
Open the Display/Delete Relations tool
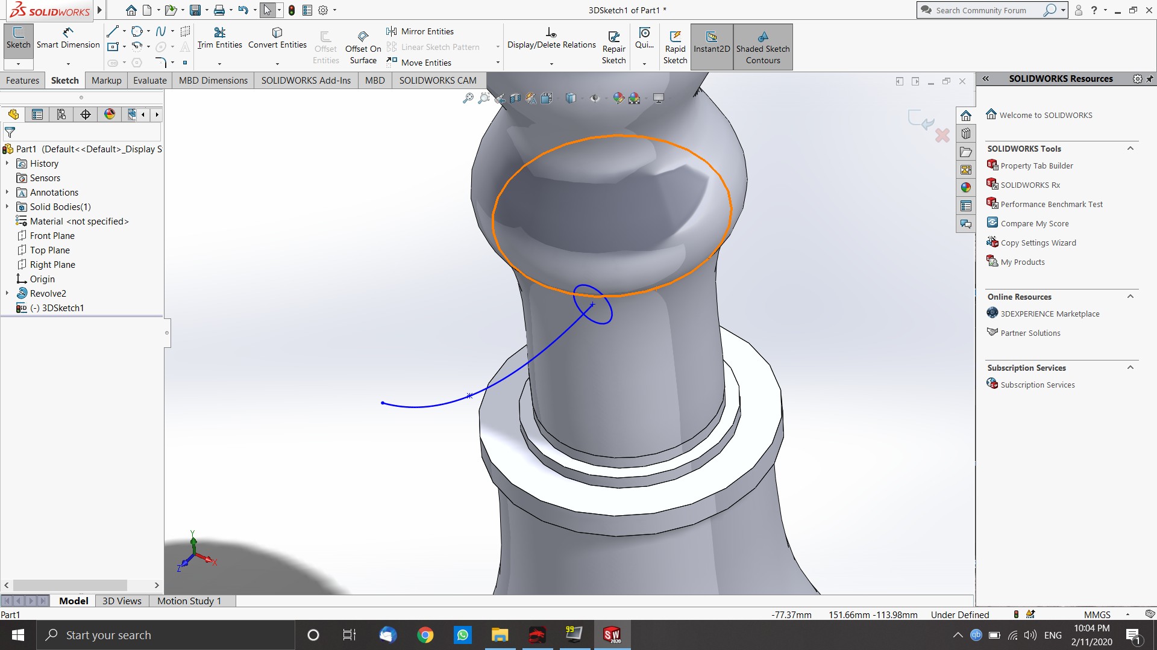(x=551, y=38)
